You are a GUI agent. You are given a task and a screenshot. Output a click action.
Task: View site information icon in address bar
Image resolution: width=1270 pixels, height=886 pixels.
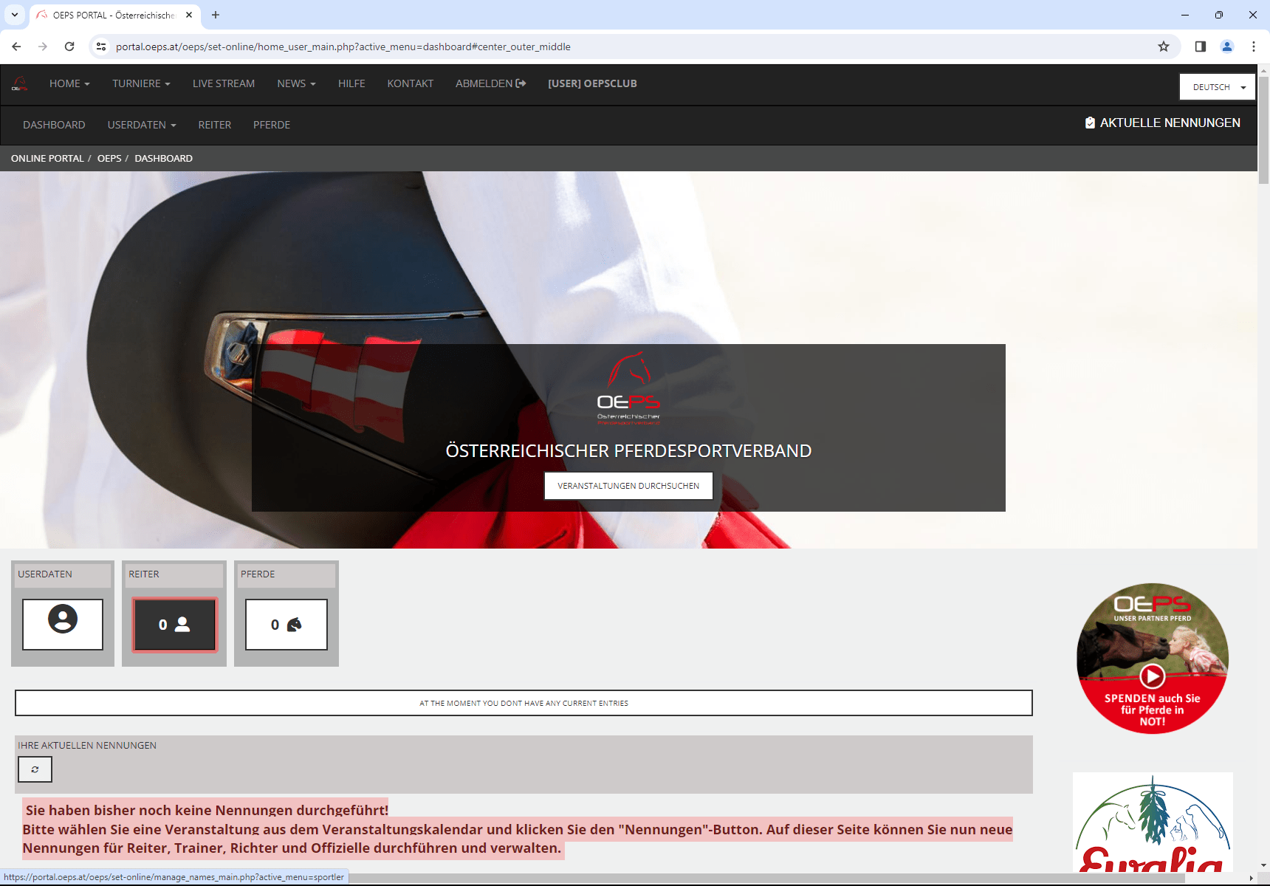tap(101, 47)
